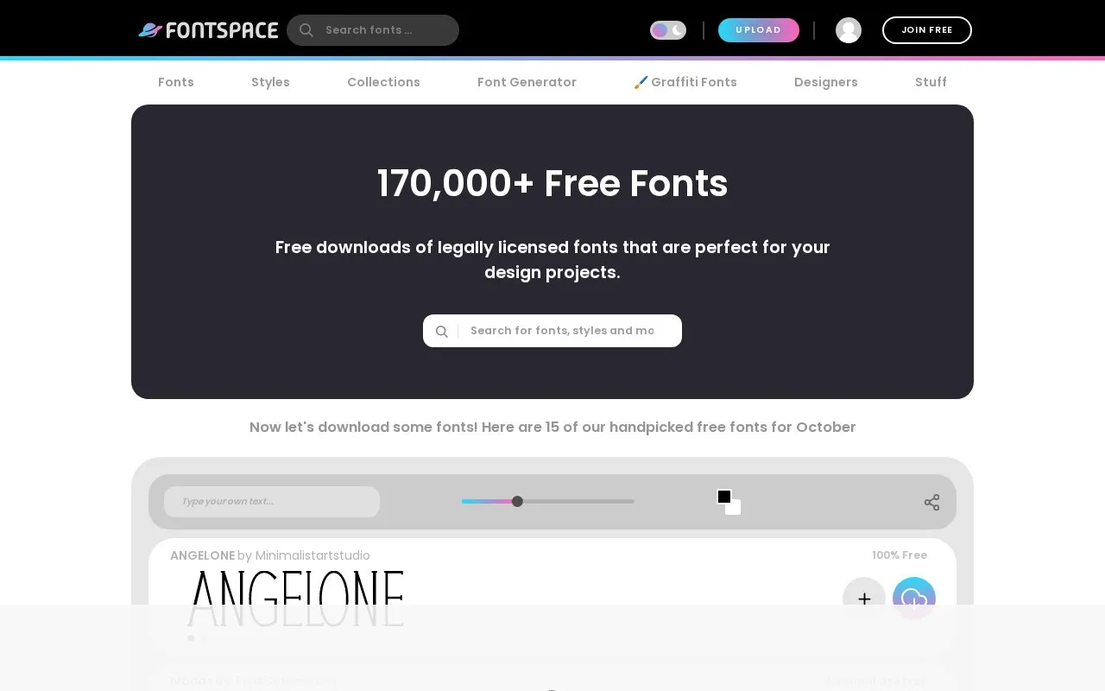The image size is (1105, 691).
Task: Open designer Minimalistartstudio's page
Action: pyautogui.click(x=313, y=555)
